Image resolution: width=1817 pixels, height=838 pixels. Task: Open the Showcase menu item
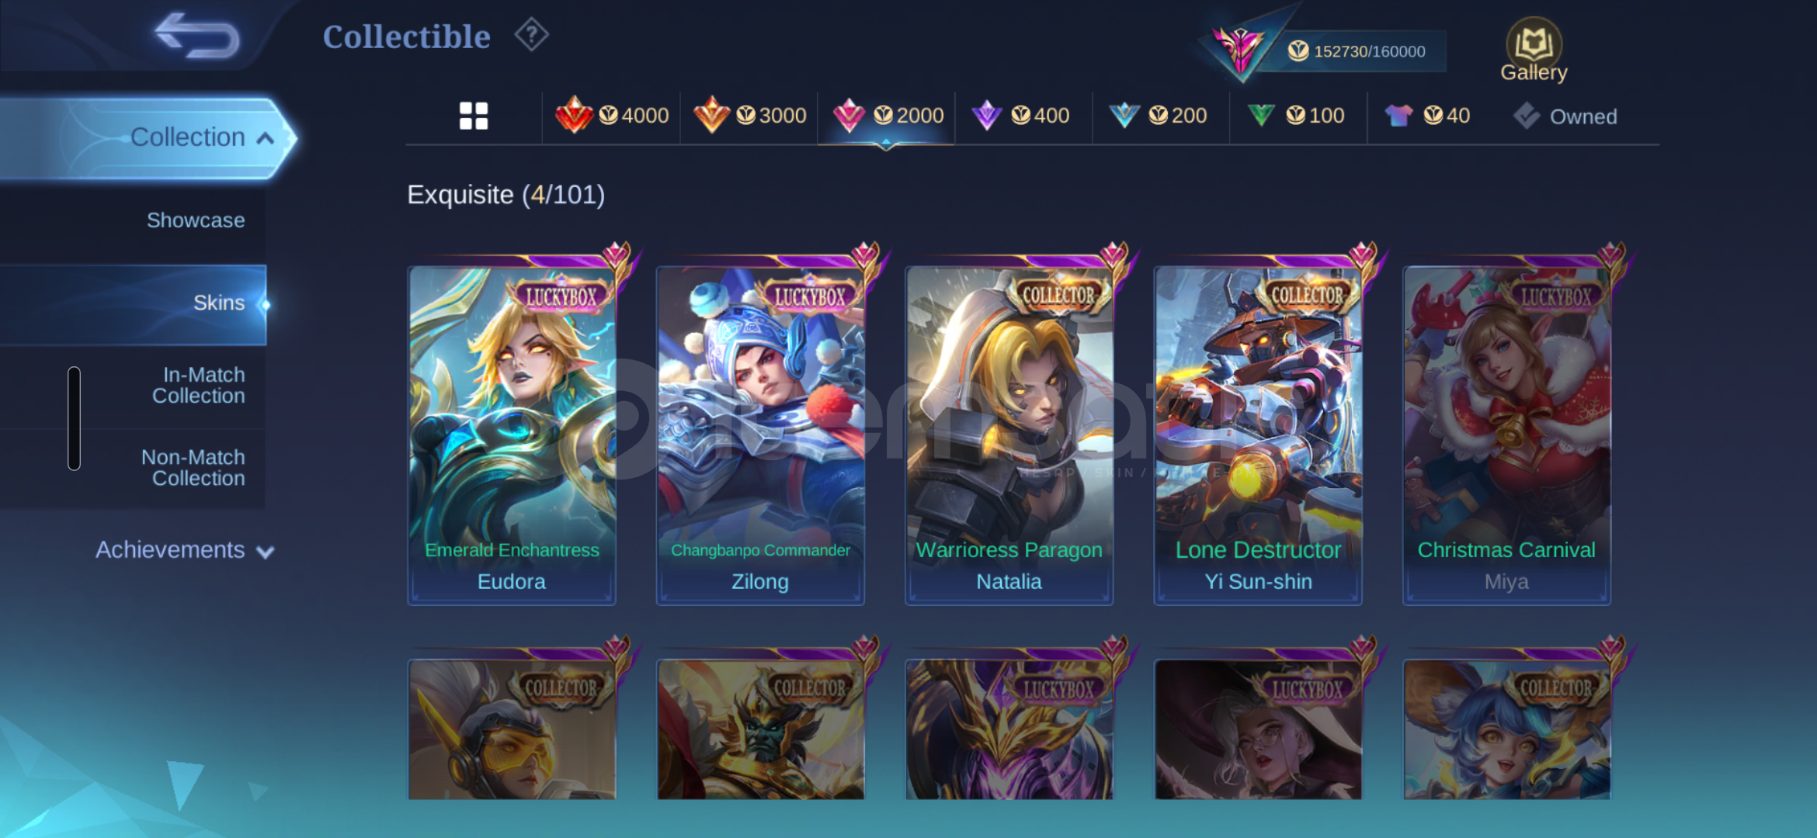click(196, 220)
